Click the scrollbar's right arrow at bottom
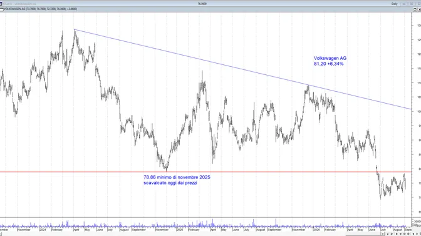 pyautogui.click(x=383, y=234)
